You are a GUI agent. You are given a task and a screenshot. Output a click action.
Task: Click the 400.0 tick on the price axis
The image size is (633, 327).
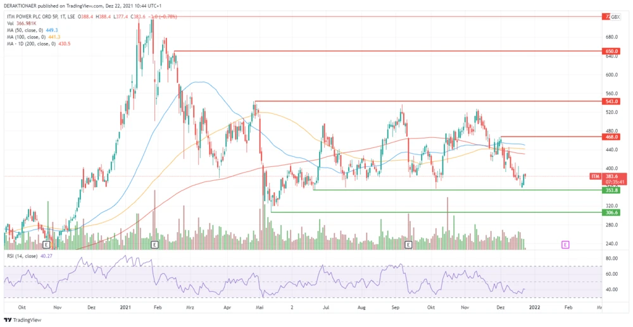[610, 168]
